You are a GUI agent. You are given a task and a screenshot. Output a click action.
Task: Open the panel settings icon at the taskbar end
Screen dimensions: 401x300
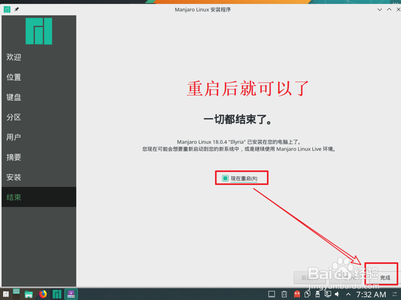pos(395,294)
